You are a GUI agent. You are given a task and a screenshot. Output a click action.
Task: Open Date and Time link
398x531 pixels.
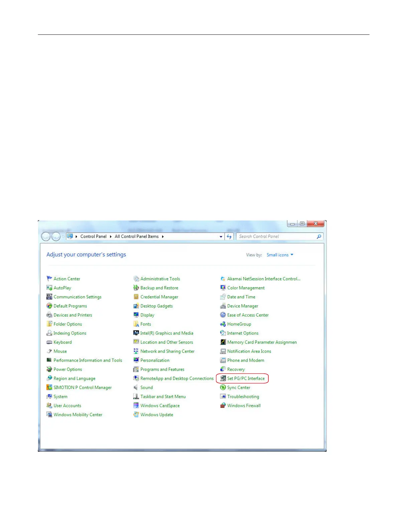(241, 297)
